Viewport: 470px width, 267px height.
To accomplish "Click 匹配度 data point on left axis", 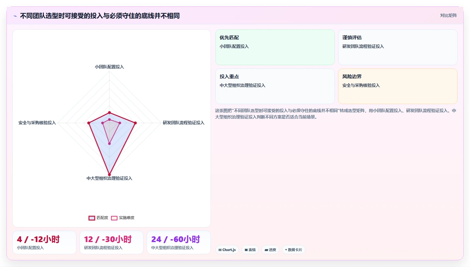I will (x=89, y=123).
